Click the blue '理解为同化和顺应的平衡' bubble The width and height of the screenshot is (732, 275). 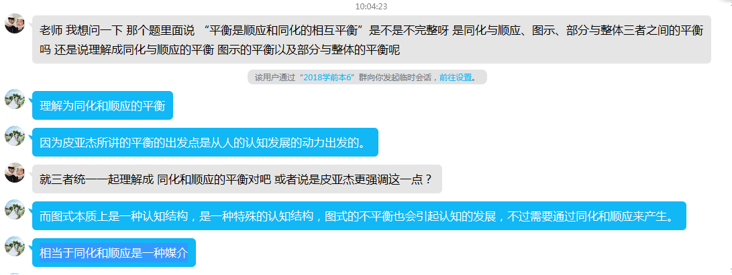(103, 105)
